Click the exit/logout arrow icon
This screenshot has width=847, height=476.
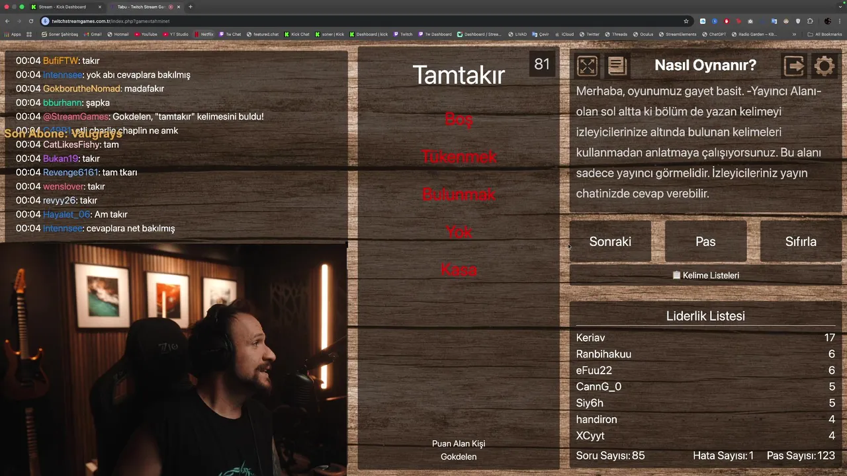[794, 65]
